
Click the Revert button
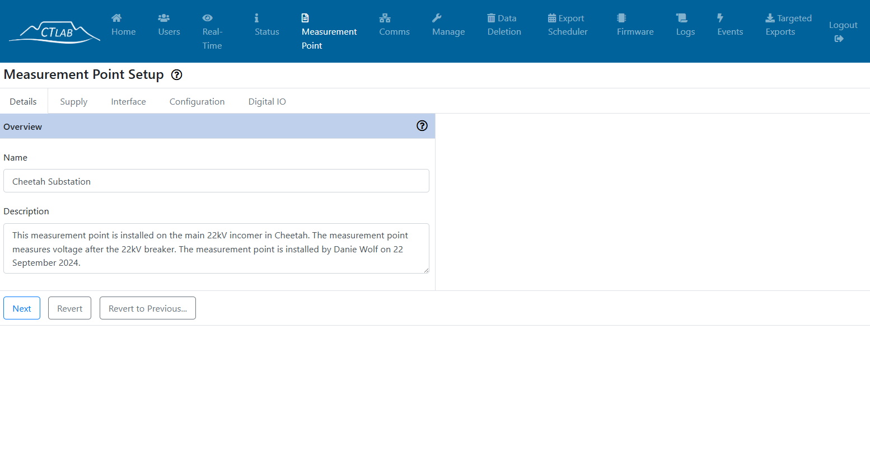point(69,308)
